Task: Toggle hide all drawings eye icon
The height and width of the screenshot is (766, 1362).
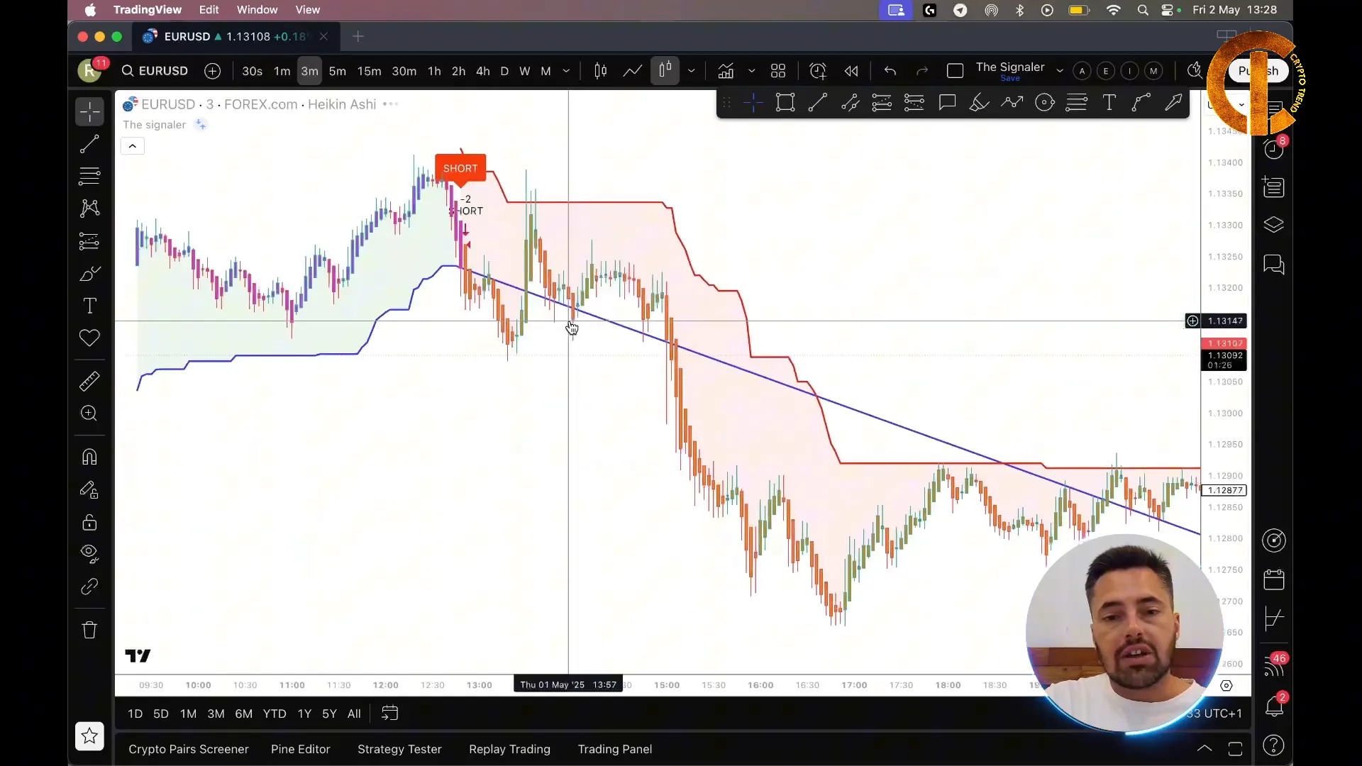Action: click(89, 554)
